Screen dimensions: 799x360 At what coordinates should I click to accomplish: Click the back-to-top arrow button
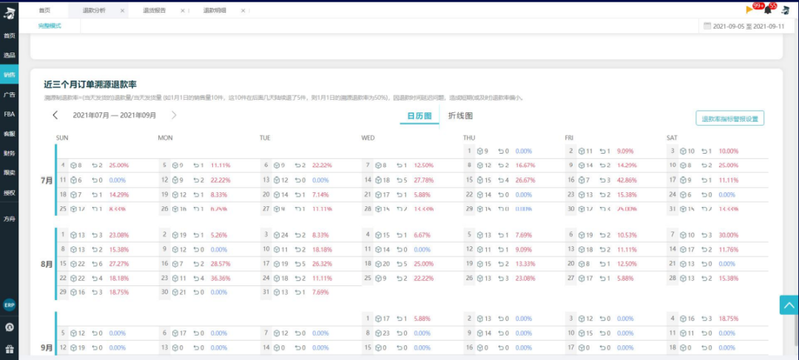coord(789,305)
